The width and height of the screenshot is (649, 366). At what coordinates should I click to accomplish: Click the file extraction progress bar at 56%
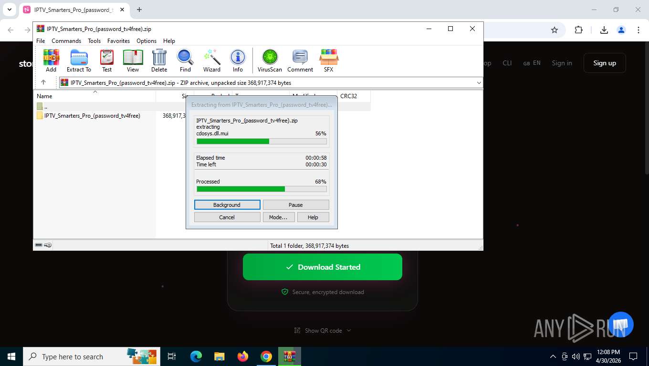pos(262,141)
